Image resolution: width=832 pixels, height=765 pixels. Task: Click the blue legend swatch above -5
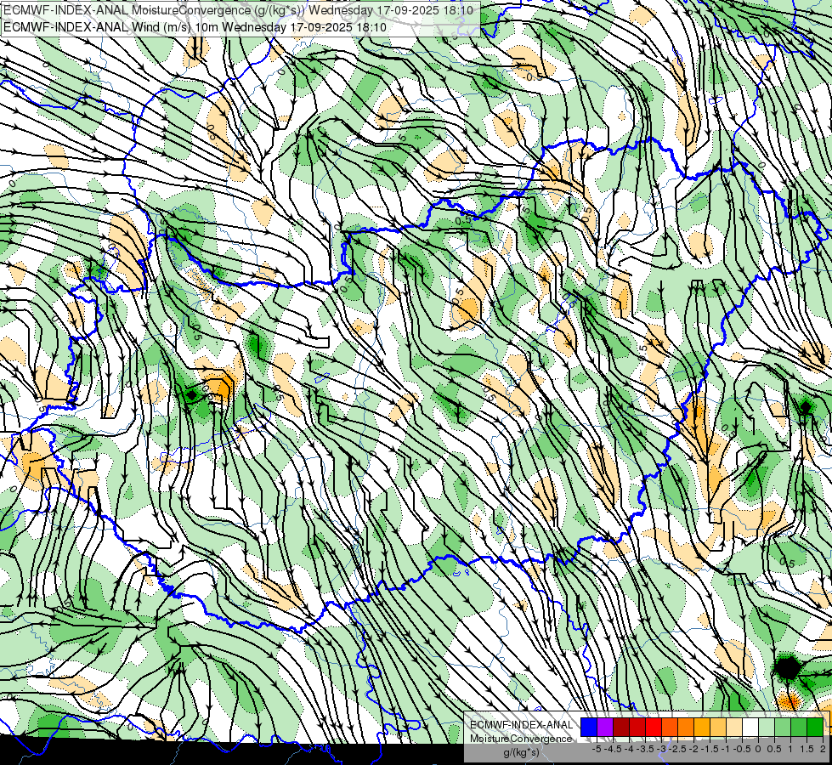(589, 727)
